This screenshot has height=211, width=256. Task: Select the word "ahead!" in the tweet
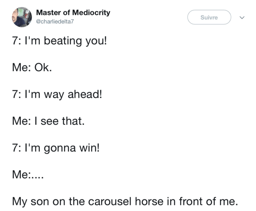[85, 94]
